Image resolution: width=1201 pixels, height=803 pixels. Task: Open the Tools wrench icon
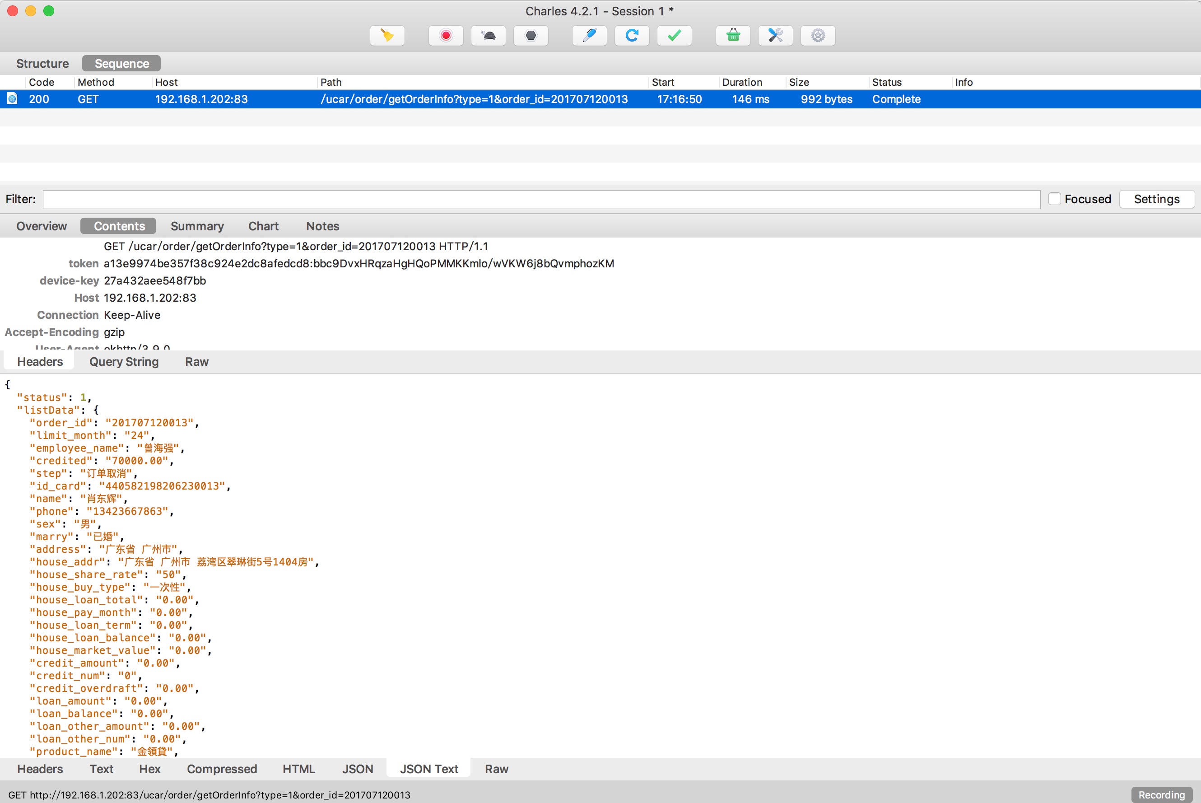(776, 35)
